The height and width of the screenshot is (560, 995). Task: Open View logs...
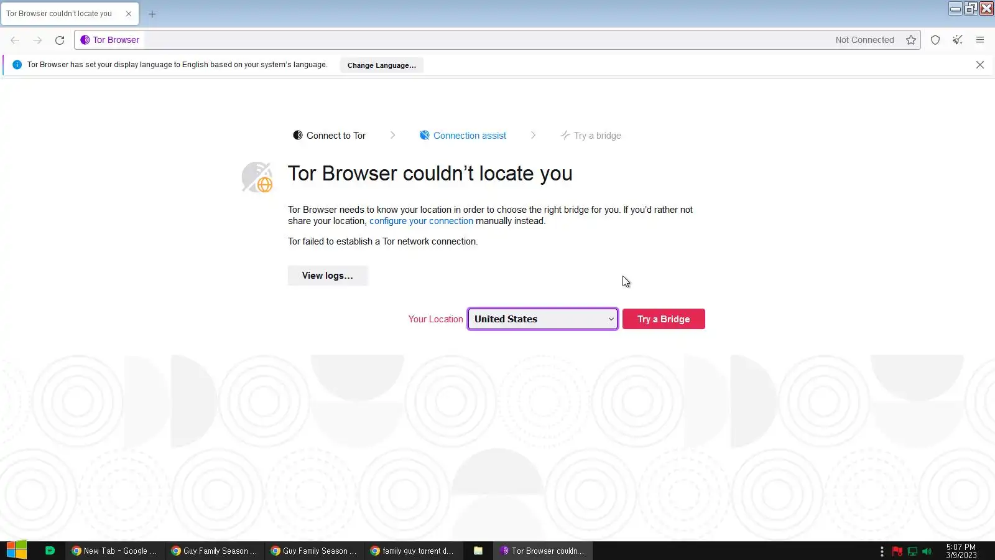coord(328,276)
